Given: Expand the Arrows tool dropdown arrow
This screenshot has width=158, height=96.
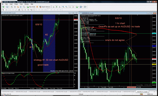Looking at the screenshot, I should (33, 10).
